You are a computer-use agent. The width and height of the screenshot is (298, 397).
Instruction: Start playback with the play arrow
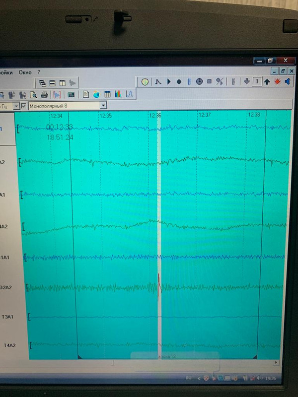(x=169, y=81)
